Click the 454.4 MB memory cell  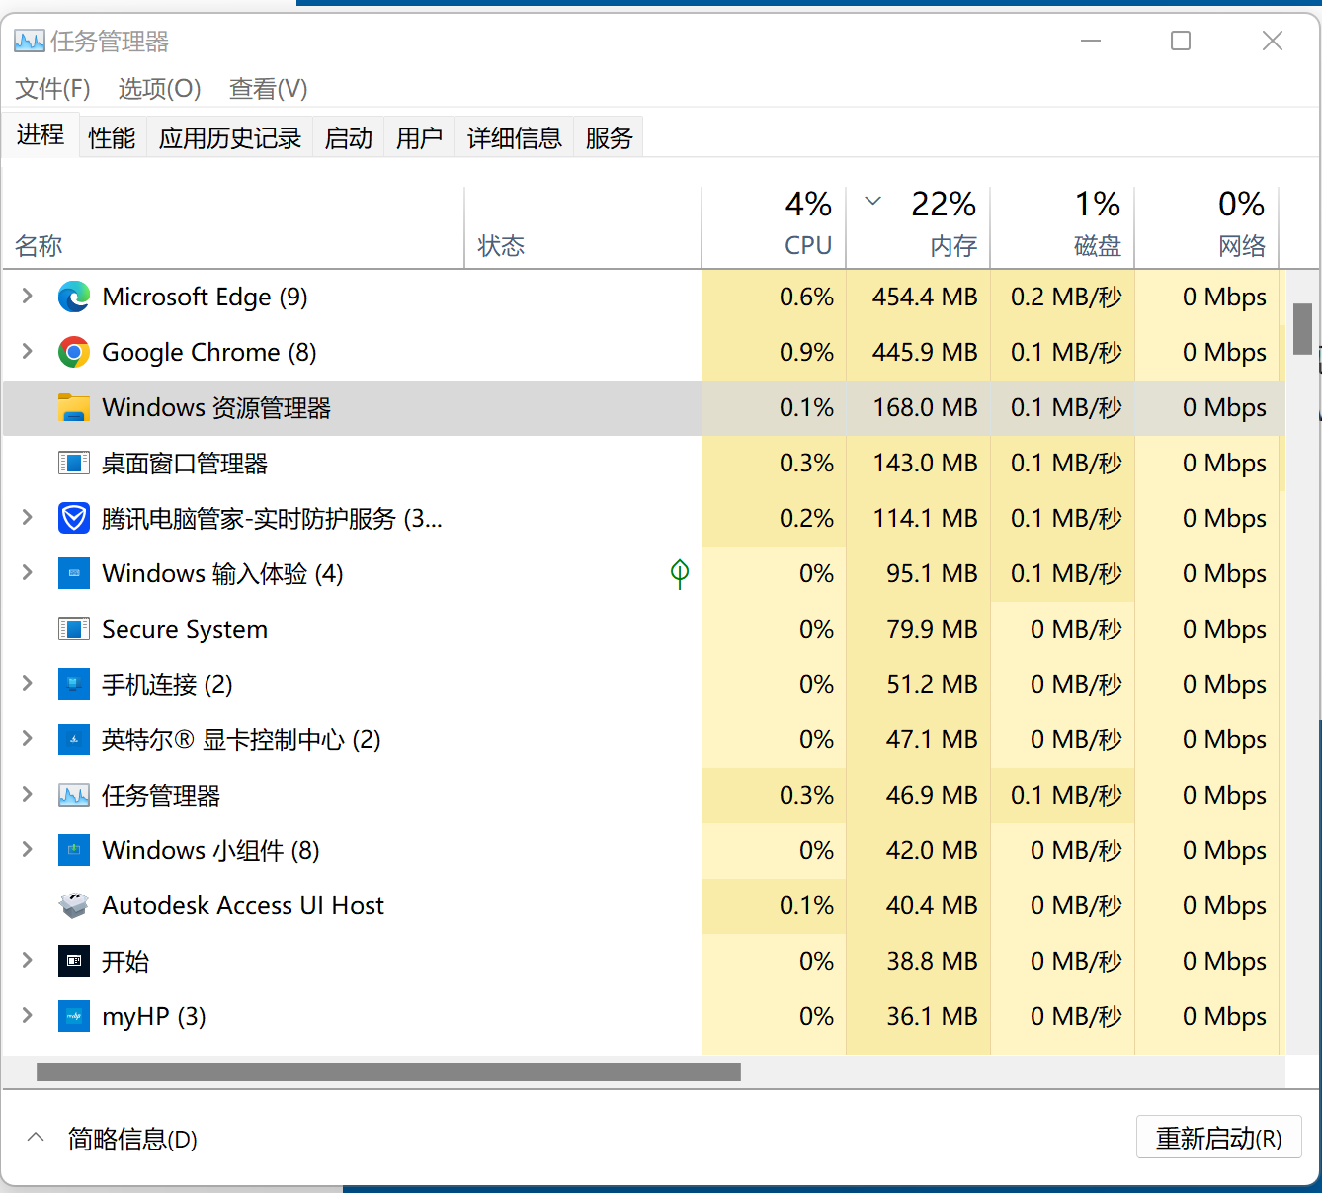(918, 297)
